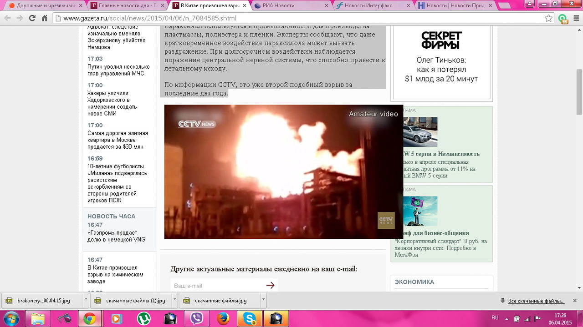Play the CCTV explosion video

tap(283, 171)
